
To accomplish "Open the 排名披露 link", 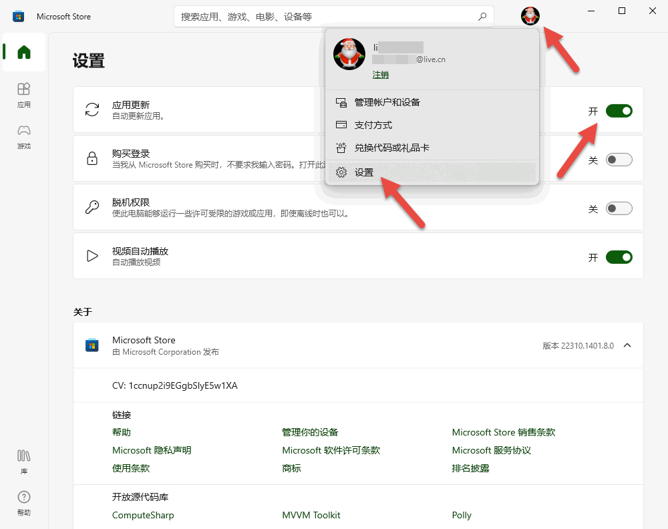I will pyautogui.click(x=470, y=468).
